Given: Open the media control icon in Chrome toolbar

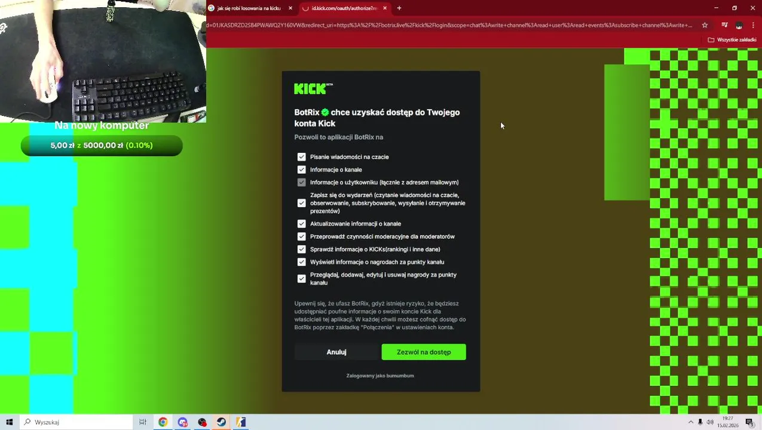Looking at the screenshot, I should [724, 25].
